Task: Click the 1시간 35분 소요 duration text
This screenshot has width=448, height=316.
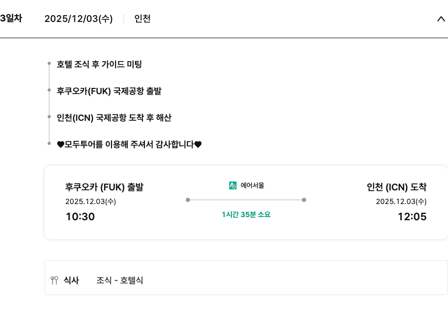Action: tap(246, 215)
